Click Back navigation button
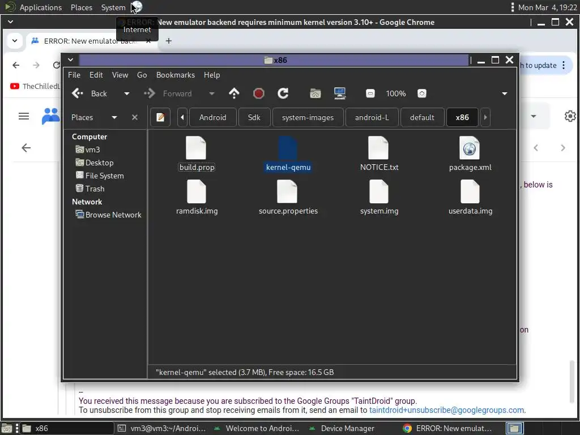580x435 pixels. pyautogui.click(x=89, y=93)
